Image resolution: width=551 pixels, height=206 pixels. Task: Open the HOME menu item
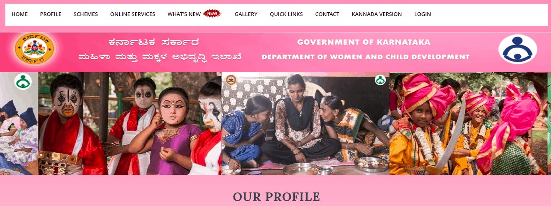tap(20, 14)
